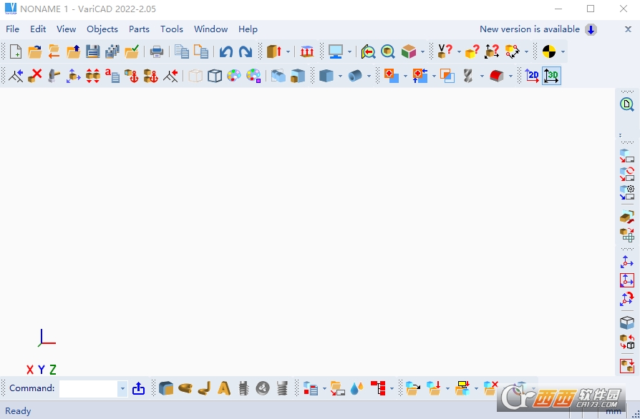The height and width of the screenshot is (419, 640).
Task: Open the Parts menu
Action: (139, 29)
